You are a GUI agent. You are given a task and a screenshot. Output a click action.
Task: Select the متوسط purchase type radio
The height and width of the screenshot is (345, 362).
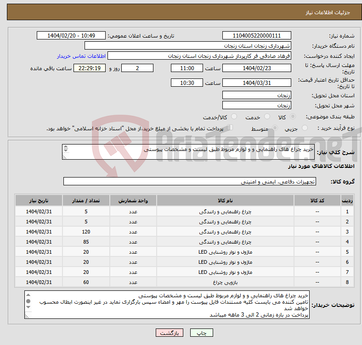pos(275,128)
